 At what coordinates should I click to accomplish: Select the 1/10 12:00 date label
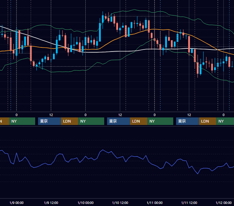(x=120, y=203)
